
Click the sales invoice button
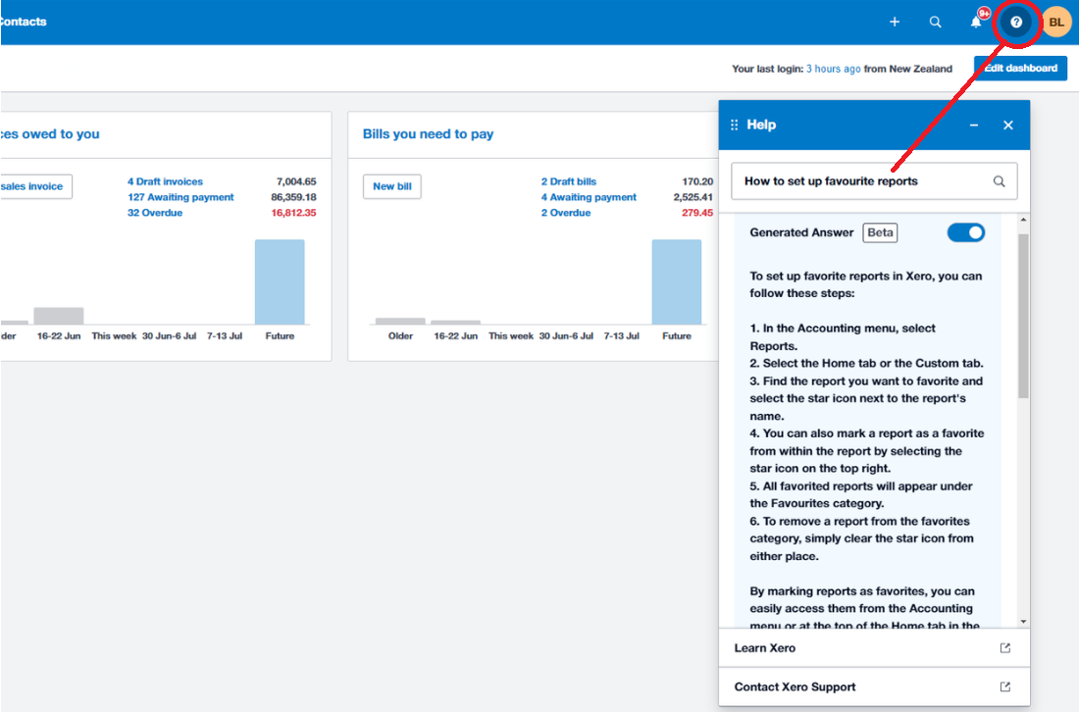point(35,186)
